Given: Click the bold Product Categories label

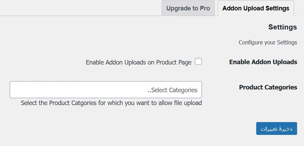Looking at the screenshot, I should click(x=268, y=87).
